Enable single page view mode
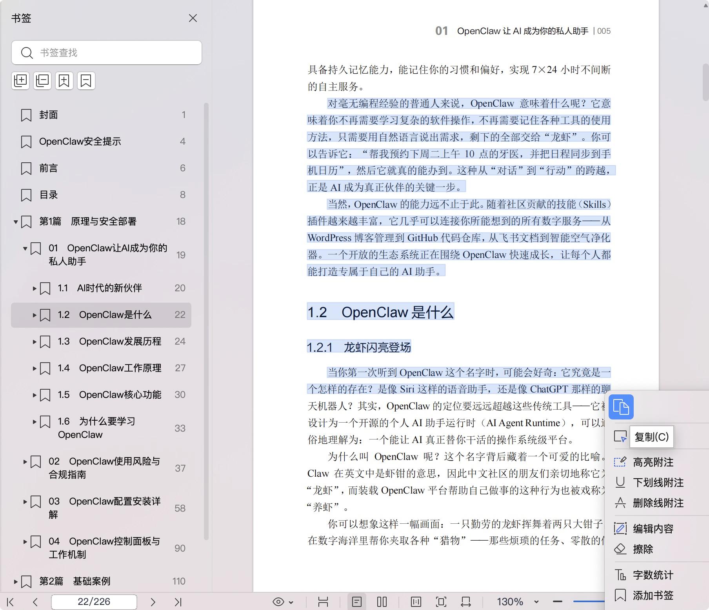The image size is (709, 610). tap(357, 602)
